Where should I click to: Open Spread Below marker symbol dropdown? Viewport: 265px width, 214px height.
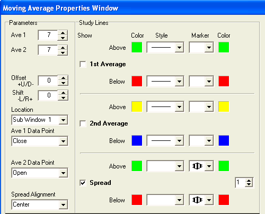[x=209, y=200]
